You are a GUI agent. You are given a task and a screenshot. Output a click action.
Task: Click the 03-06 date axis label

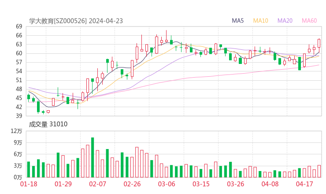[167, 184]
